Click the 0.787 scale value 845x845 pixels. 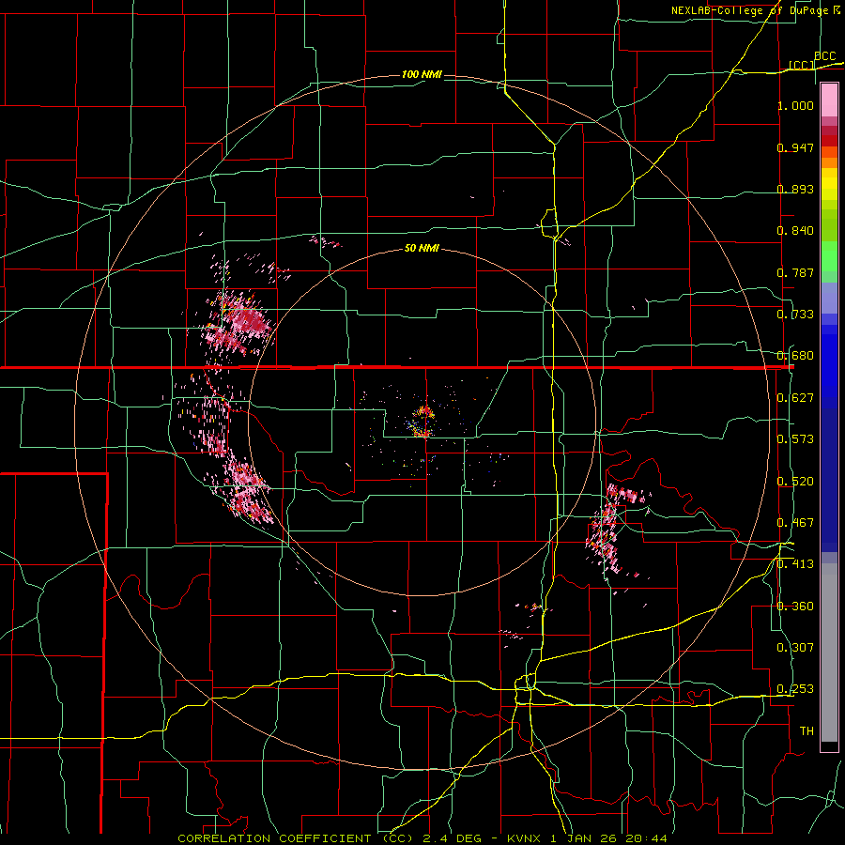[795, 272]
